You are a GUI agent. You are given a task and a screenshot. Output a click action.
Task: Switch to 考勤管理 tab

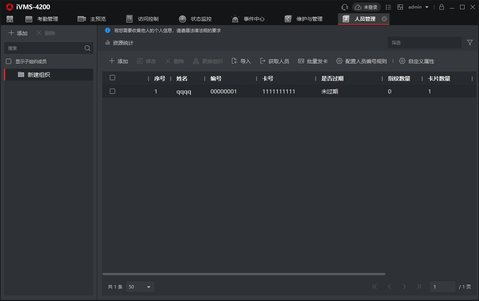pyautogui.click(x=42, y=19)
